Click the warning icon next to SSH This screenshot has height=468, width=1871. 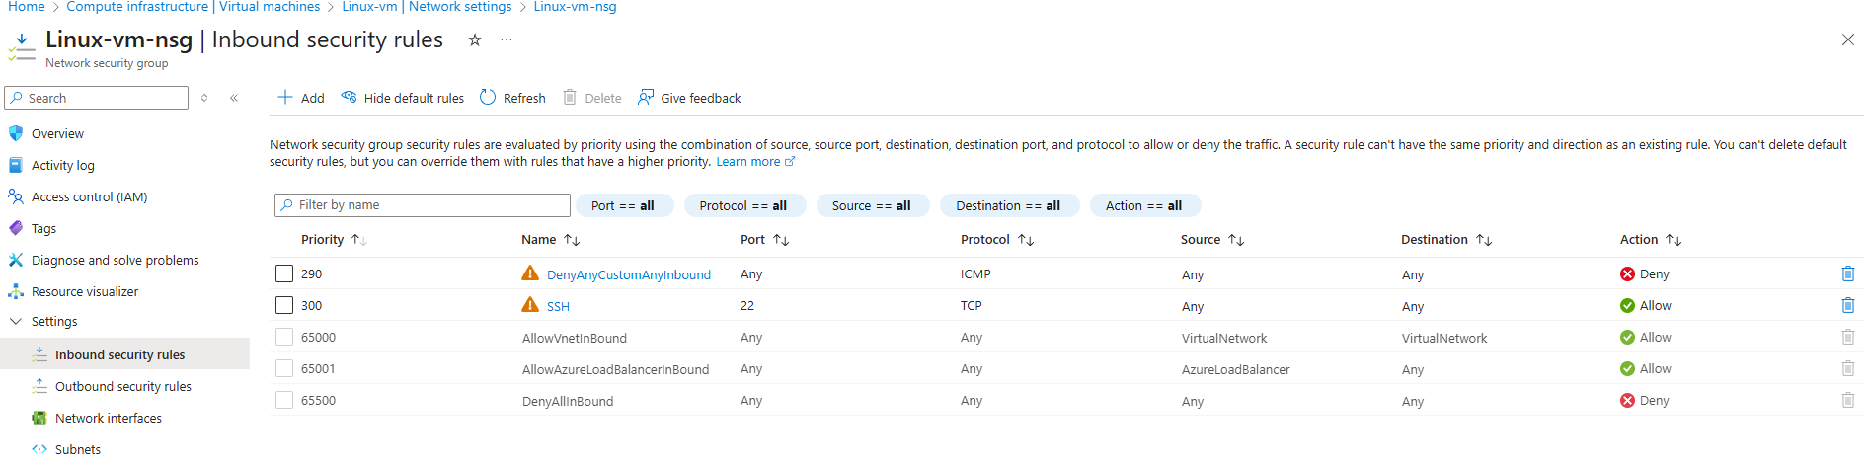(x=530, y=305)
